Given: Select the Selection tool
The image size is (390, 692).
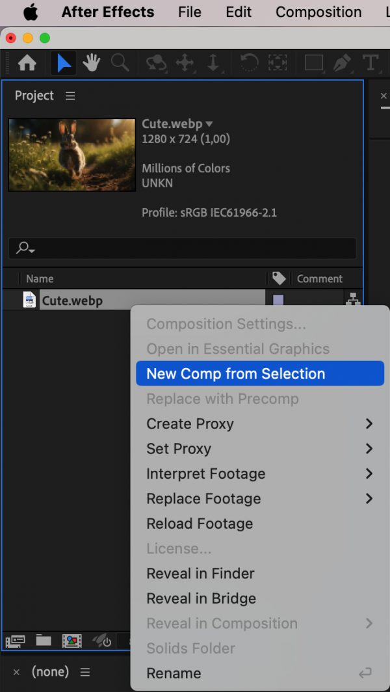Looking at the screenshot, I should coord(63,62).
